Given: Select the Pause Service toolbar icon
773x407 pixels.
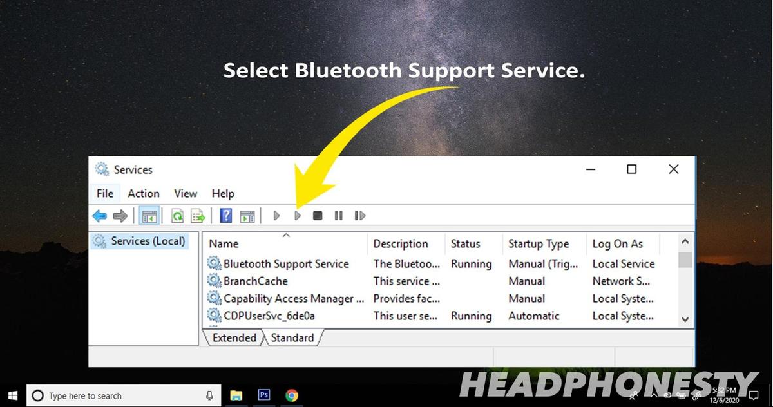Looking at the screenshot, I should (x=338, y=216).
